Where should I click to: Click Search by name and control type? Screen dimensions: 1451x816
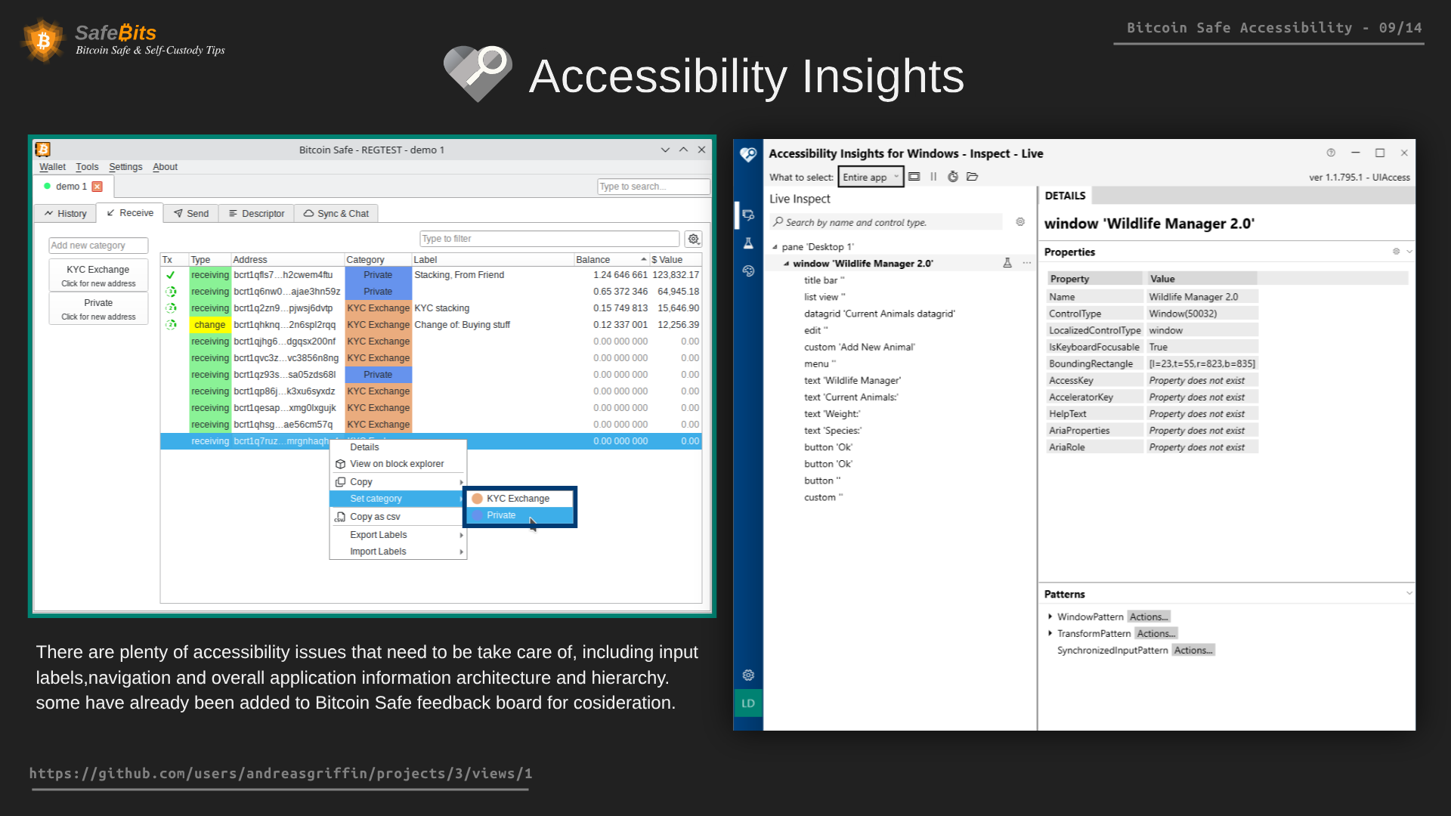coord(886,222)
